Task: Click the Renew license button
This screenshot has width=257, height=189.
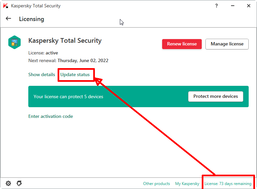Action: [x=182, y=44]
